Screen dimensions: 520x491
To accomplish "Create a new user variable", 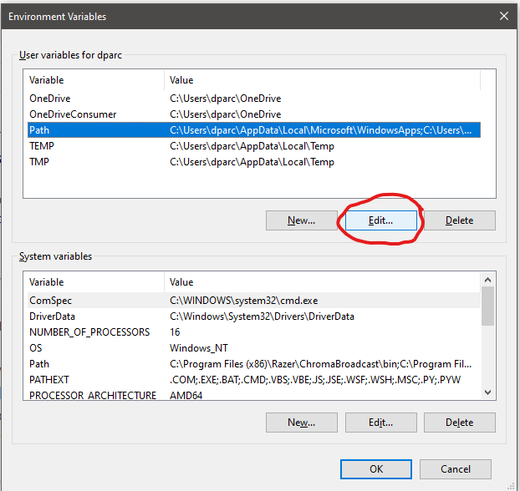I will tap(301, 220).
